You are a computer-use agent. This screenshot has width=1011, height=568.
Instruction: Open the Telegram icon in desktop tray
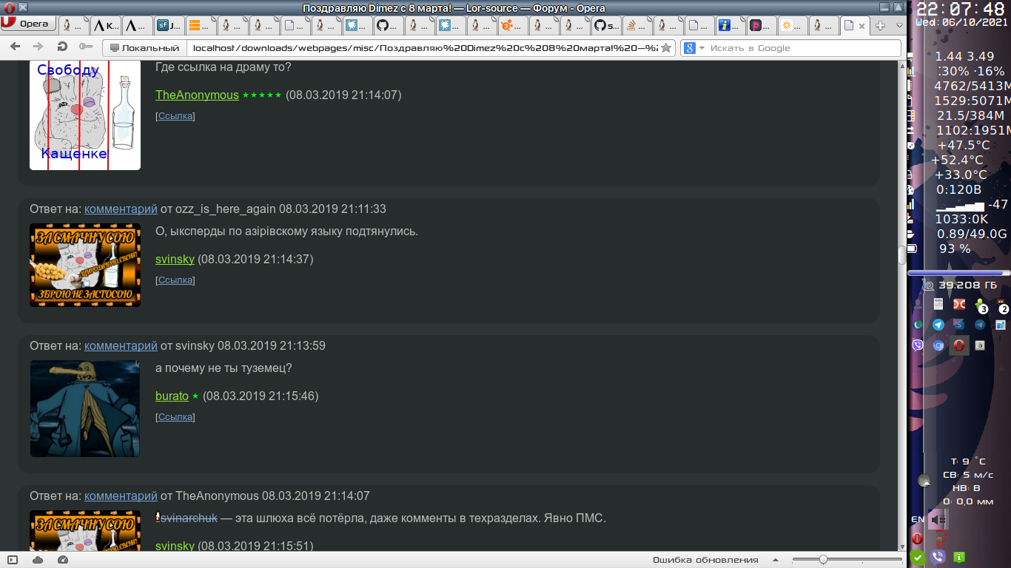tap(938, 325)
